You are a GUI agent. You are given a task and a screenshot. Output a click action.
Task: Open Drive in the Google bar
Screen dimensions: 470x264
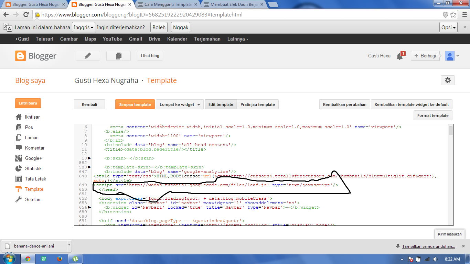(x=154, y=39)
